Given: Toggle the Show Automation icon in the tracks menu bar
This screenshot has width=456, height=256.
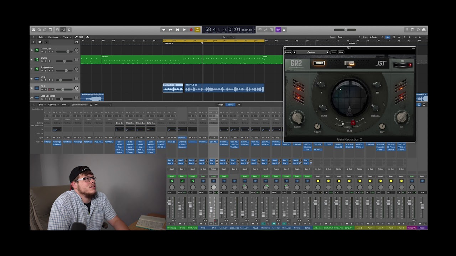Looking at the screenshot, I should tap(76, 37).
